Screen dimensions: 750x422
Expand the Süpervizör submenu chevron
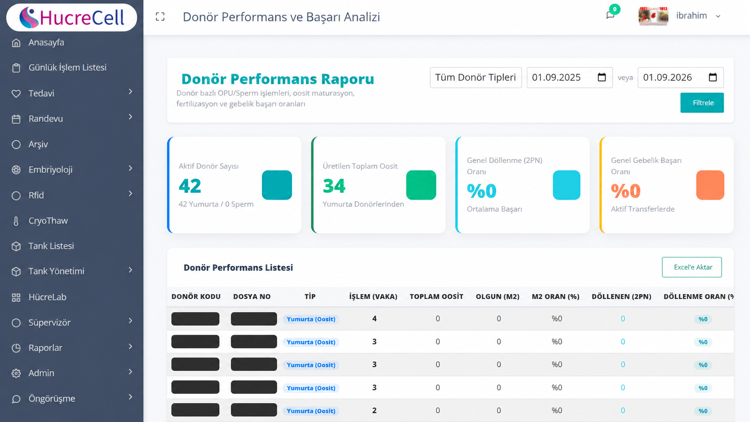[x=131, y=321]
